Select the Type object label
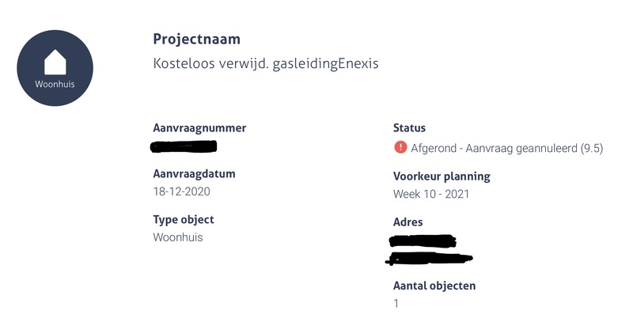Viewport: 633px width, 322px height. 183,219
